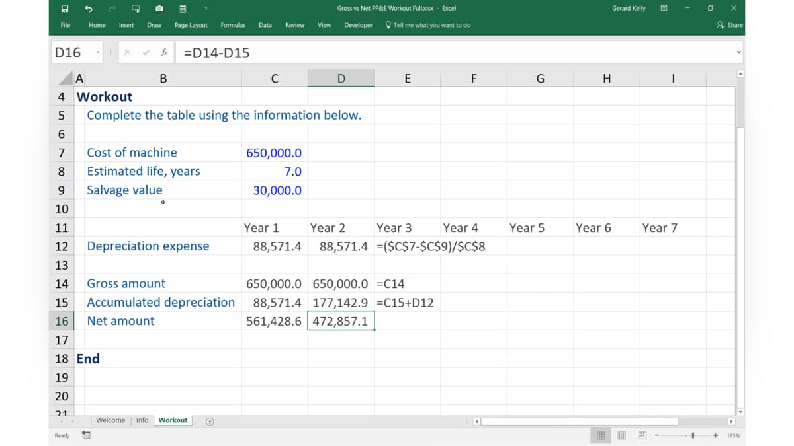Image resolution: width=794 pixels, height=446 pixels.
Task: Click the macro recording icon in the status bar
Action: [86, 436]
